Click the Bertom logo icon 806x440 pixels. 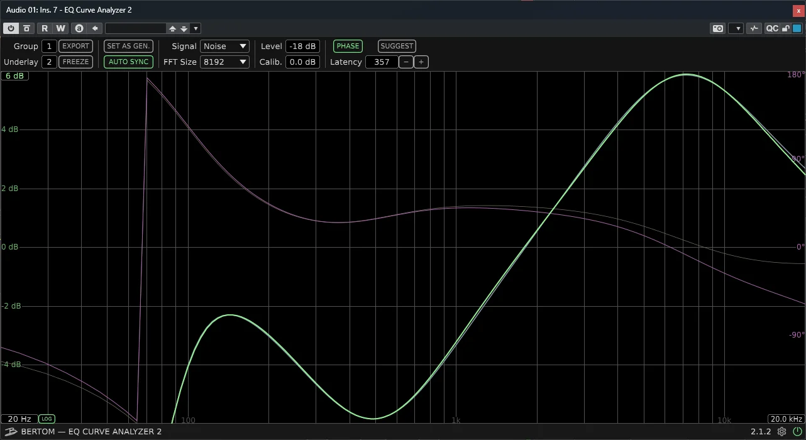tap(11, 432)
